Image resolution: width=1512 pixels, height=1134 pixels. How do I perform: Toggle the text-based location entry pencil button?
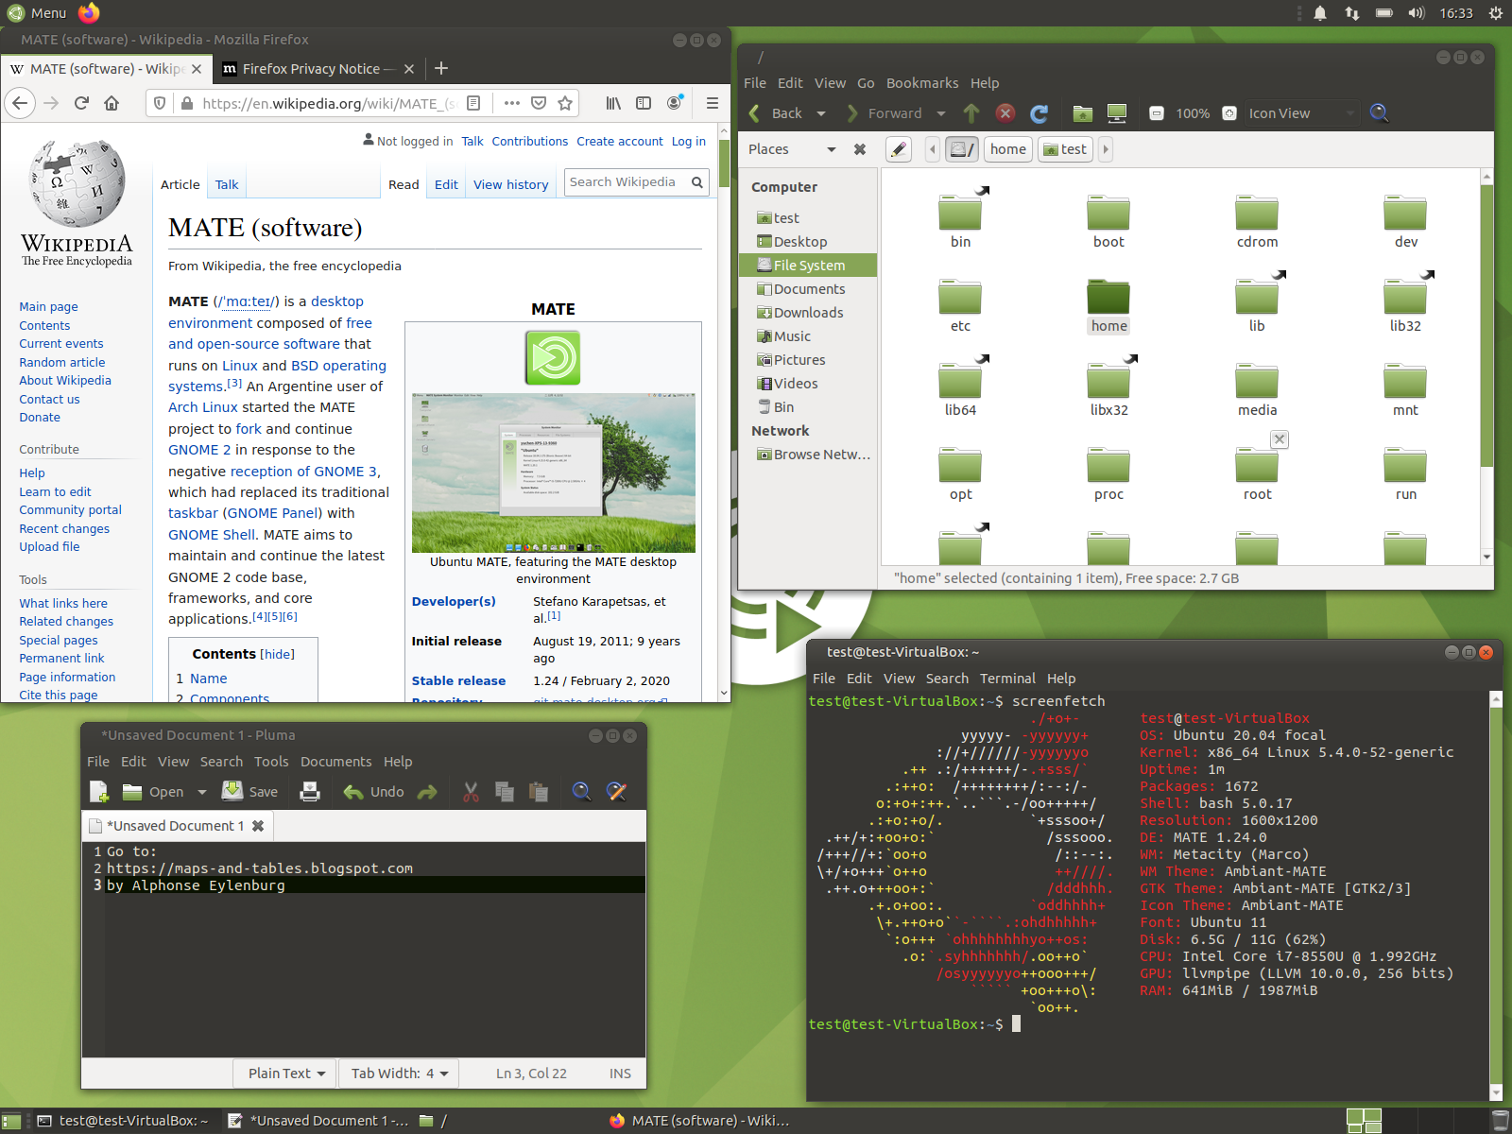click(x=899, y=149)
